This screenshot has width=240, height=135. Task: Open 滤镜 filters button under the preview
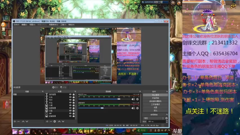tap(63, 87)
